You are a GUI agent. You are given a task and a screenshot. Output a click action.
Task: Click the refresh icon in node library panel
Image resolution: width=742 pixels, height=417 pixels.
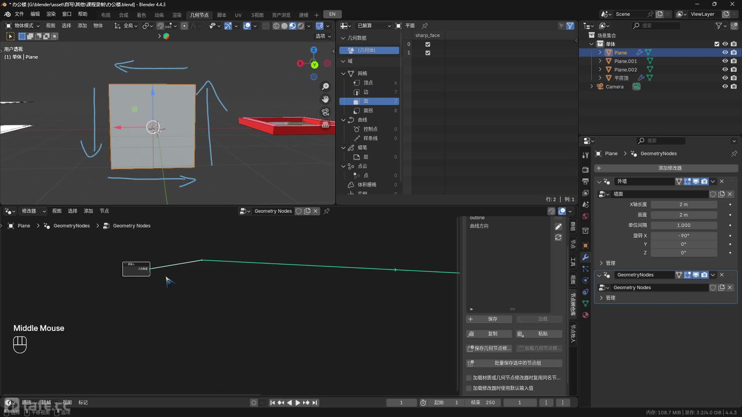[558, 237]
